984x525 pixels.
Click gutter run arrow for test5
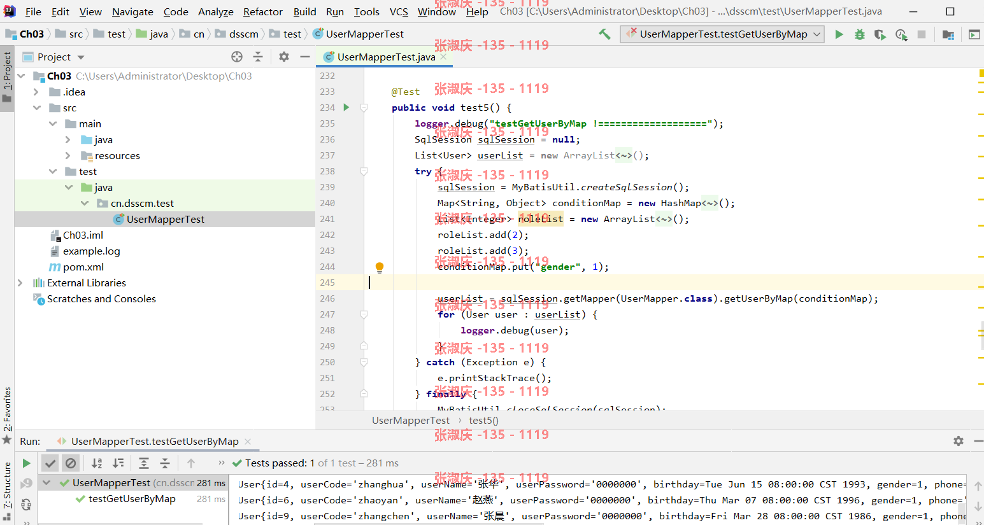coord(346,107)
